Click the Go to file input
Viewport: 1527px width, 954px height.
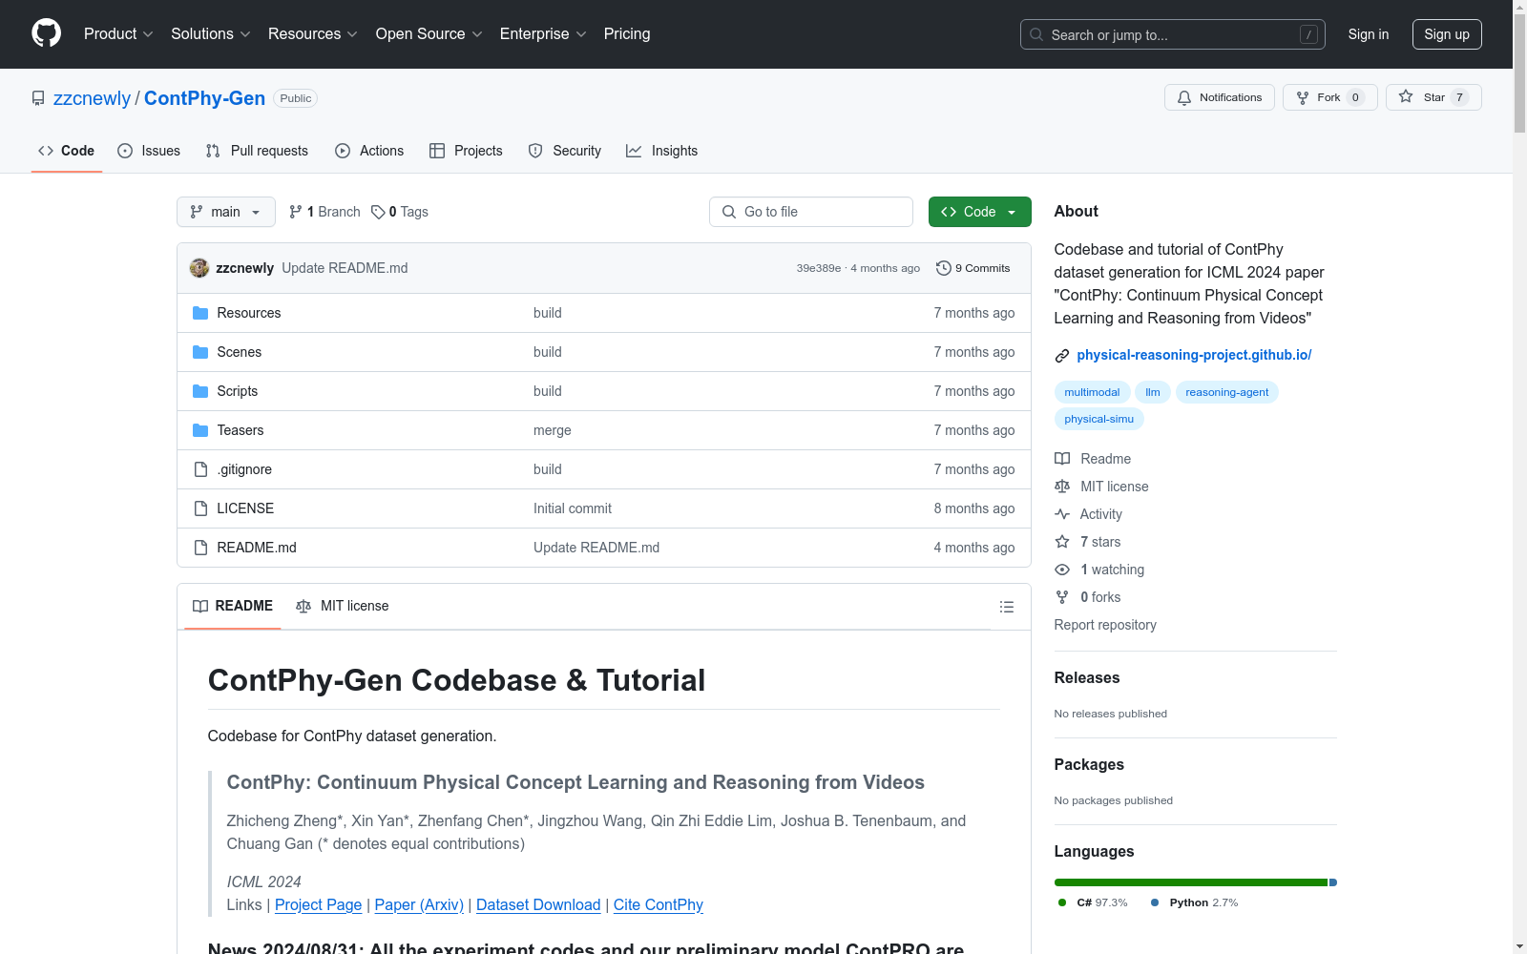(811, 212)
